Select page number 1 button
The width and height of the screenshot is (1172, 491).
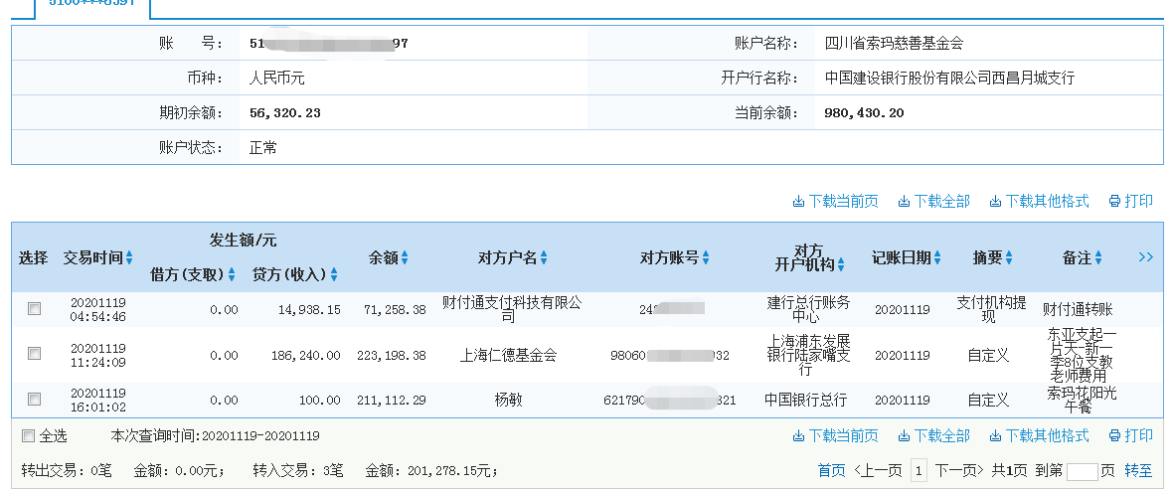pyautogui.click(x=919, y=471)
